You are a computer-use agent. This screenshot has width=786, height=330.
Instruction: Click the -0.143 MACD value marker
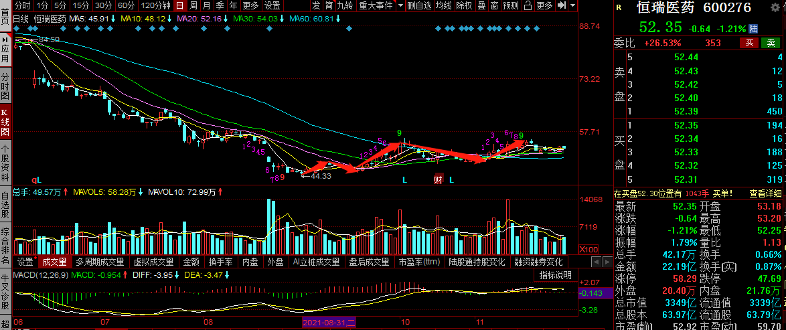[x=595, y=294]
